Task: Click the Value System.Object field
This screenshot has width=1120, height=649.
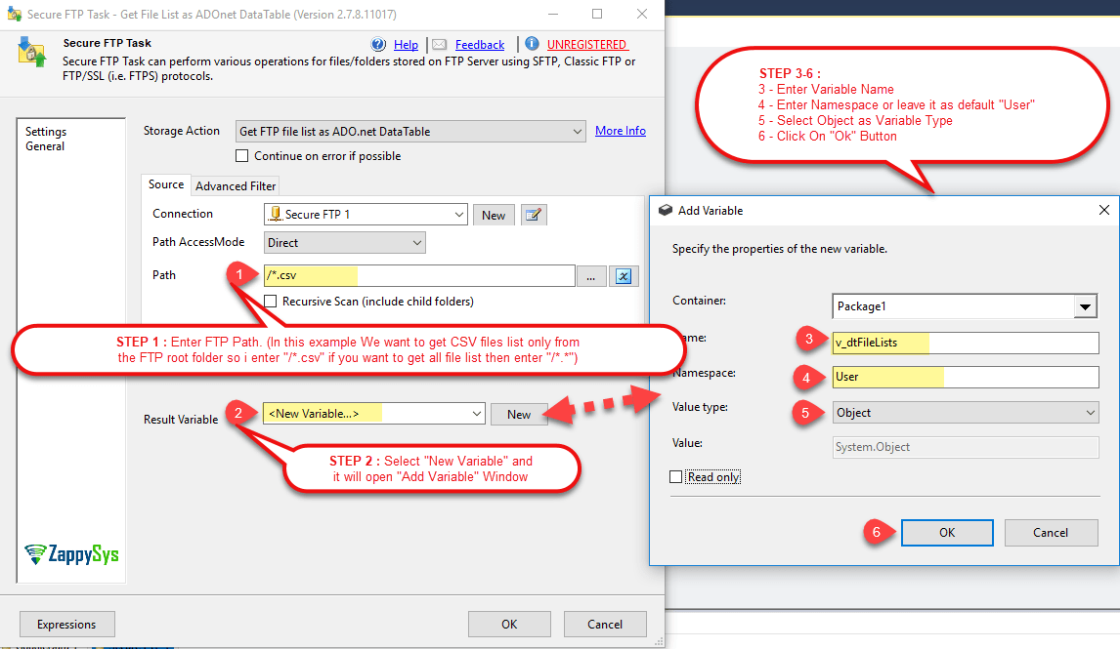Action: coord(966,447)
